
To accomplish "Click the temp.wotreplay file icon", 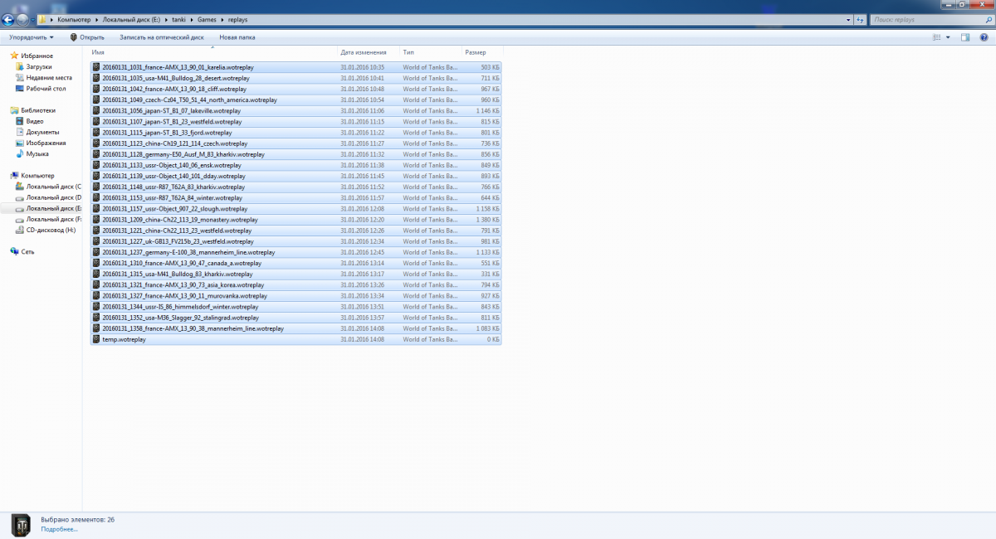I will click(96, 339).
